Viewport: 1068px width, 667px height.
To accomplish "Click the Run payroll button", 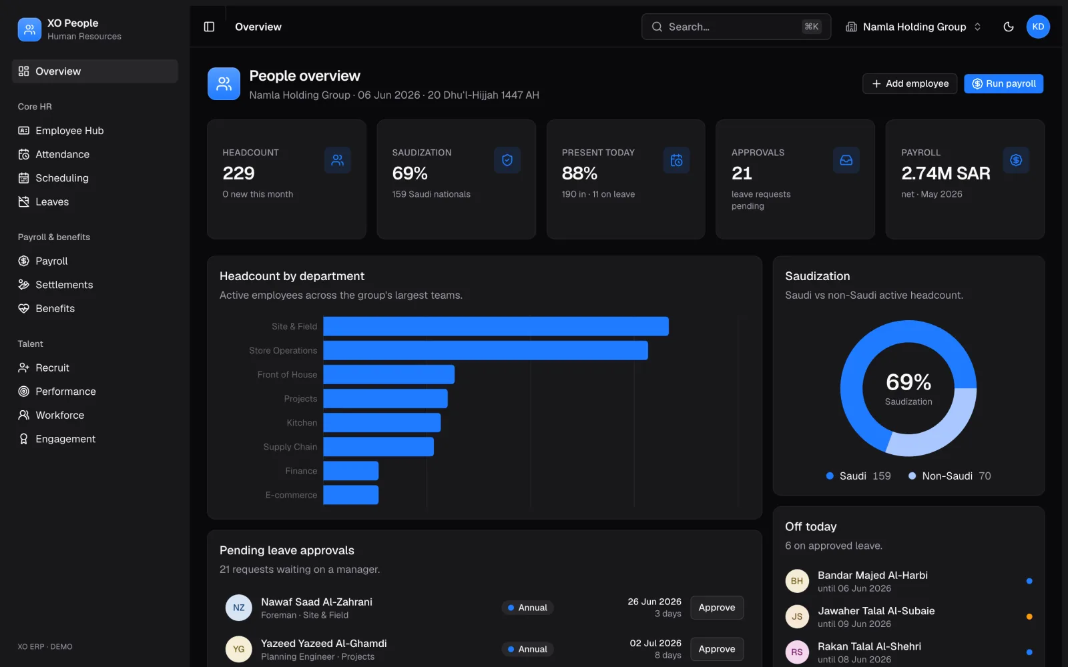I will tap(1003, 83).
